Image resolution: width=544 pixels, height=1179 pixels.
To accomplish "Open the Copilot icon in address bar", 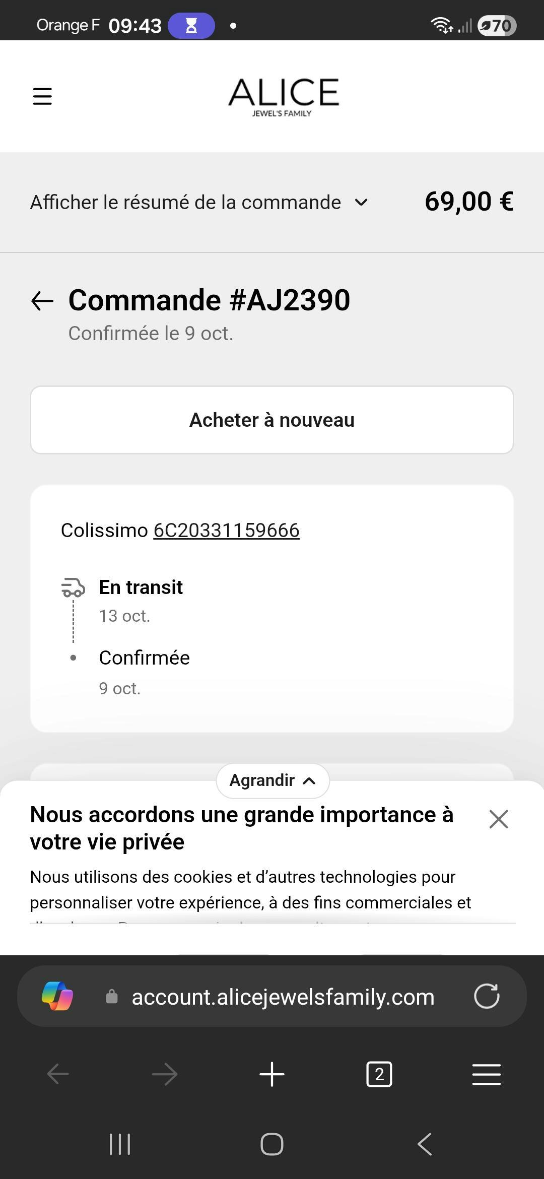I will tap(57, 996).
